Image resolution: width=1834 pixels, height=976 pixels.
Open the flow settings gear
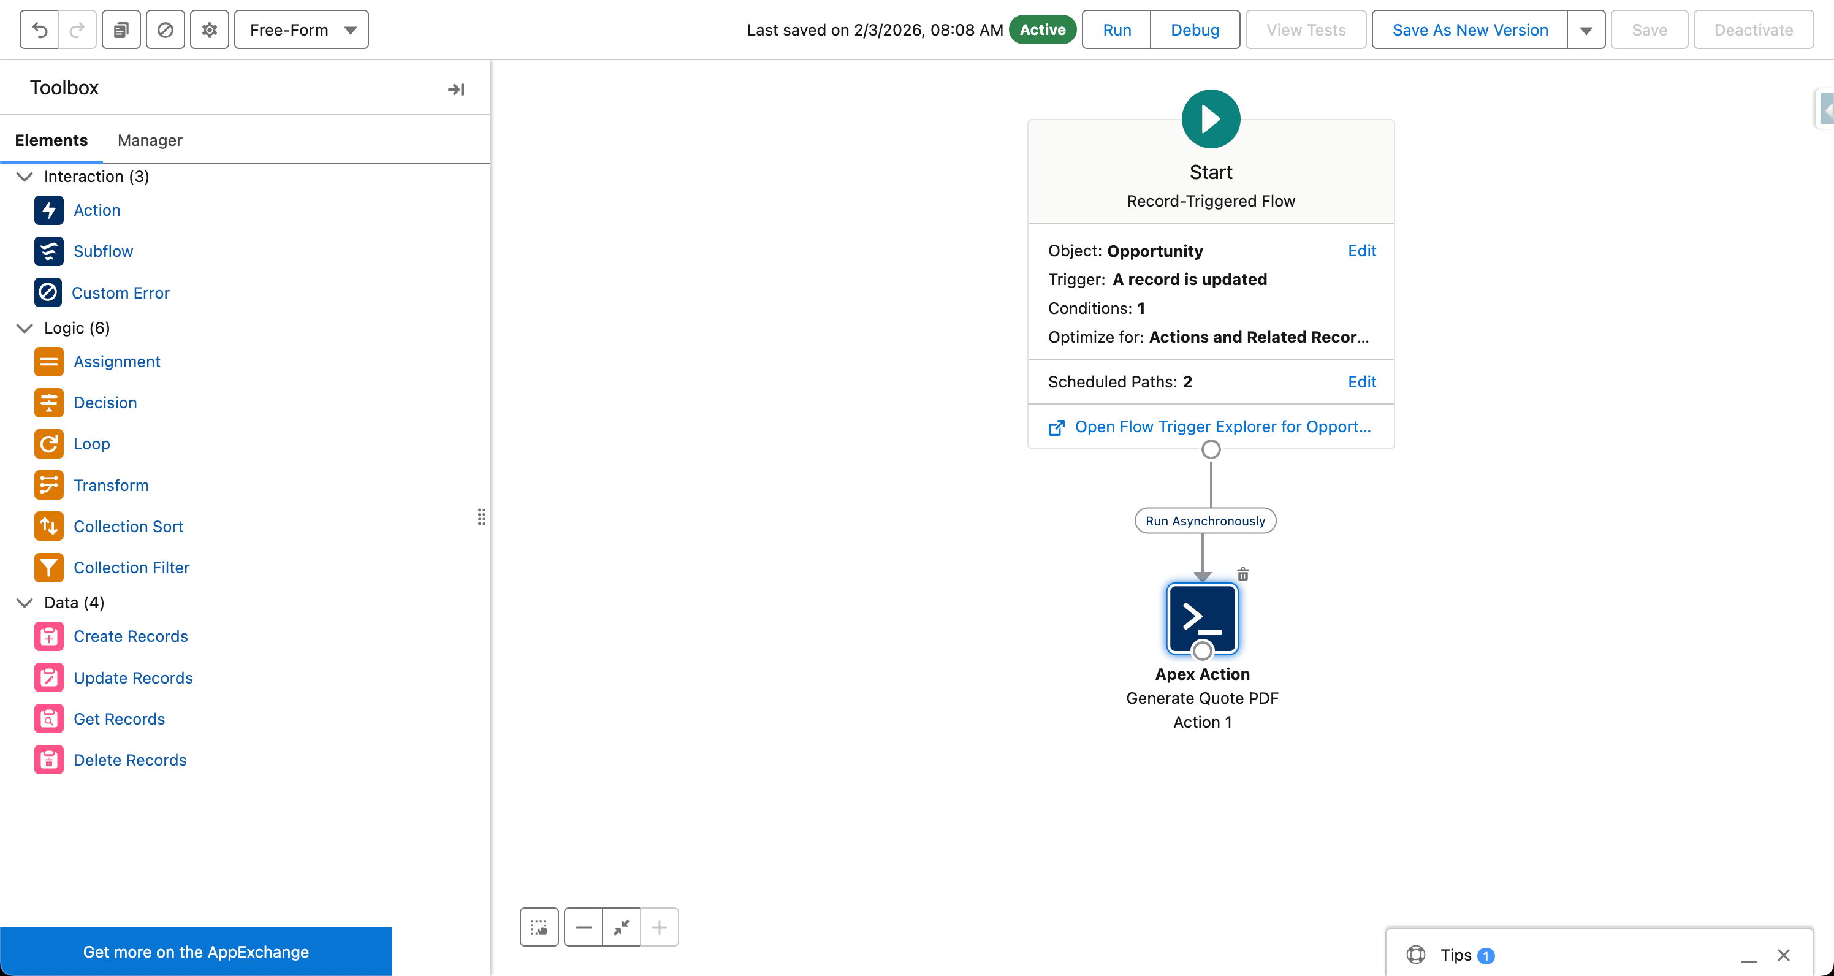pyautogui.click(x=208, y=29)
